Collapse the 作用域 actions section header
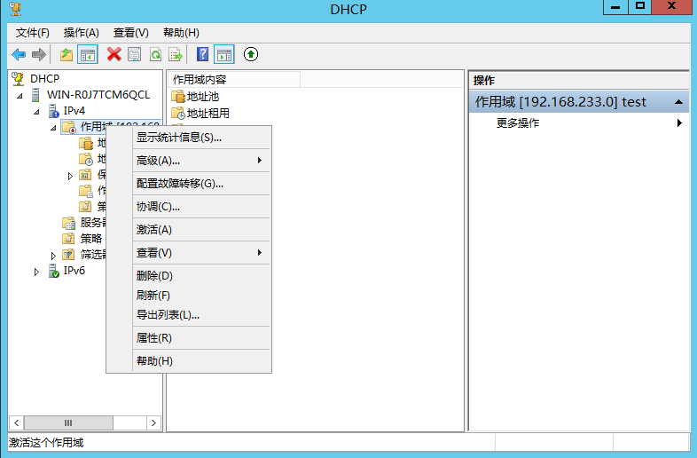Viewport: 697px width, 458px height. (x=679, y=102)
